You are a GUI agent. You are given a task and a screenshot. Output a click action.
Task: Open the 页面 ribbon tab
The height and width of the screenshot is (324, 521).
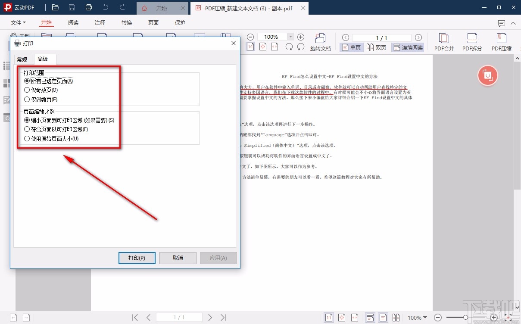pos(153,23)
